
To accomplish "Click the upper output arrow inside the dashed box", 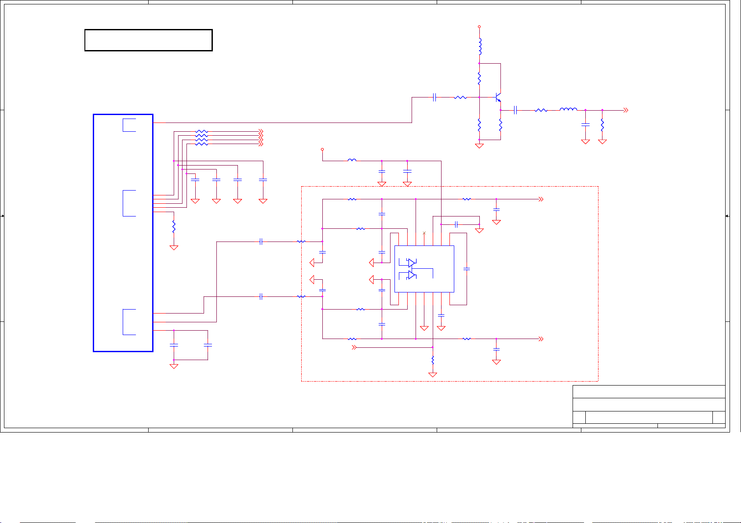I will click(541, 199).
